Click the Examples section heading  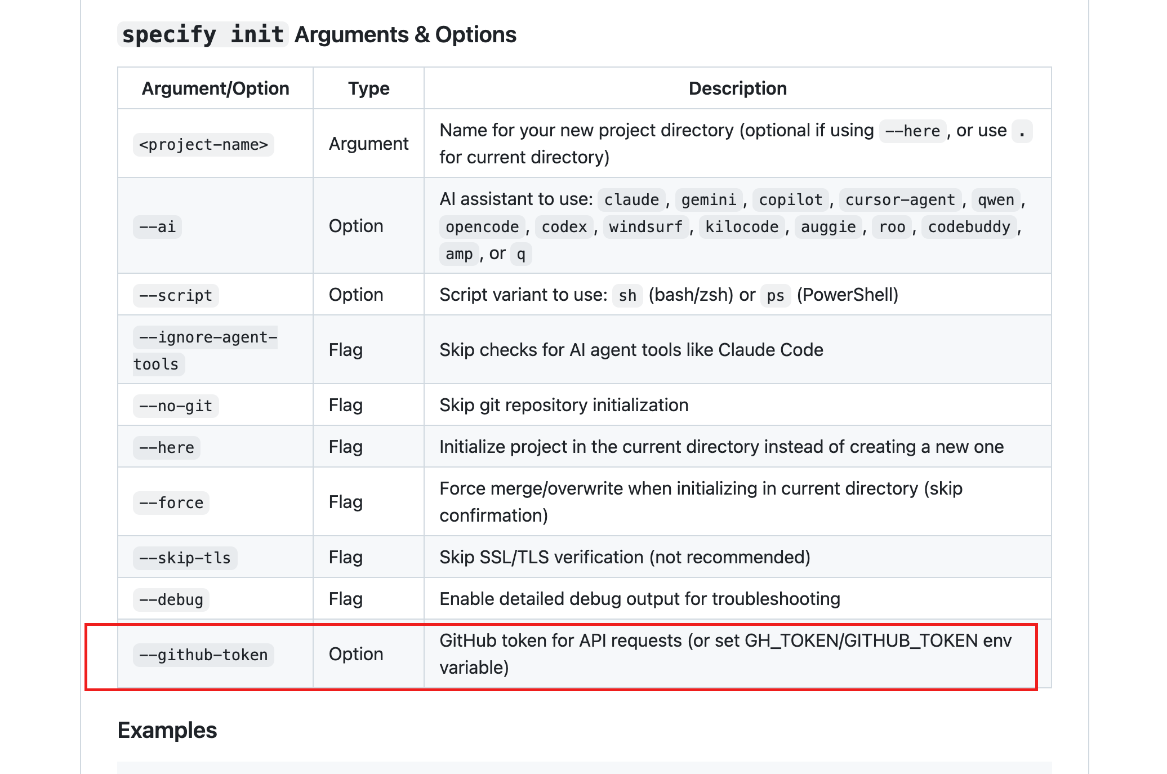(167, 730)
